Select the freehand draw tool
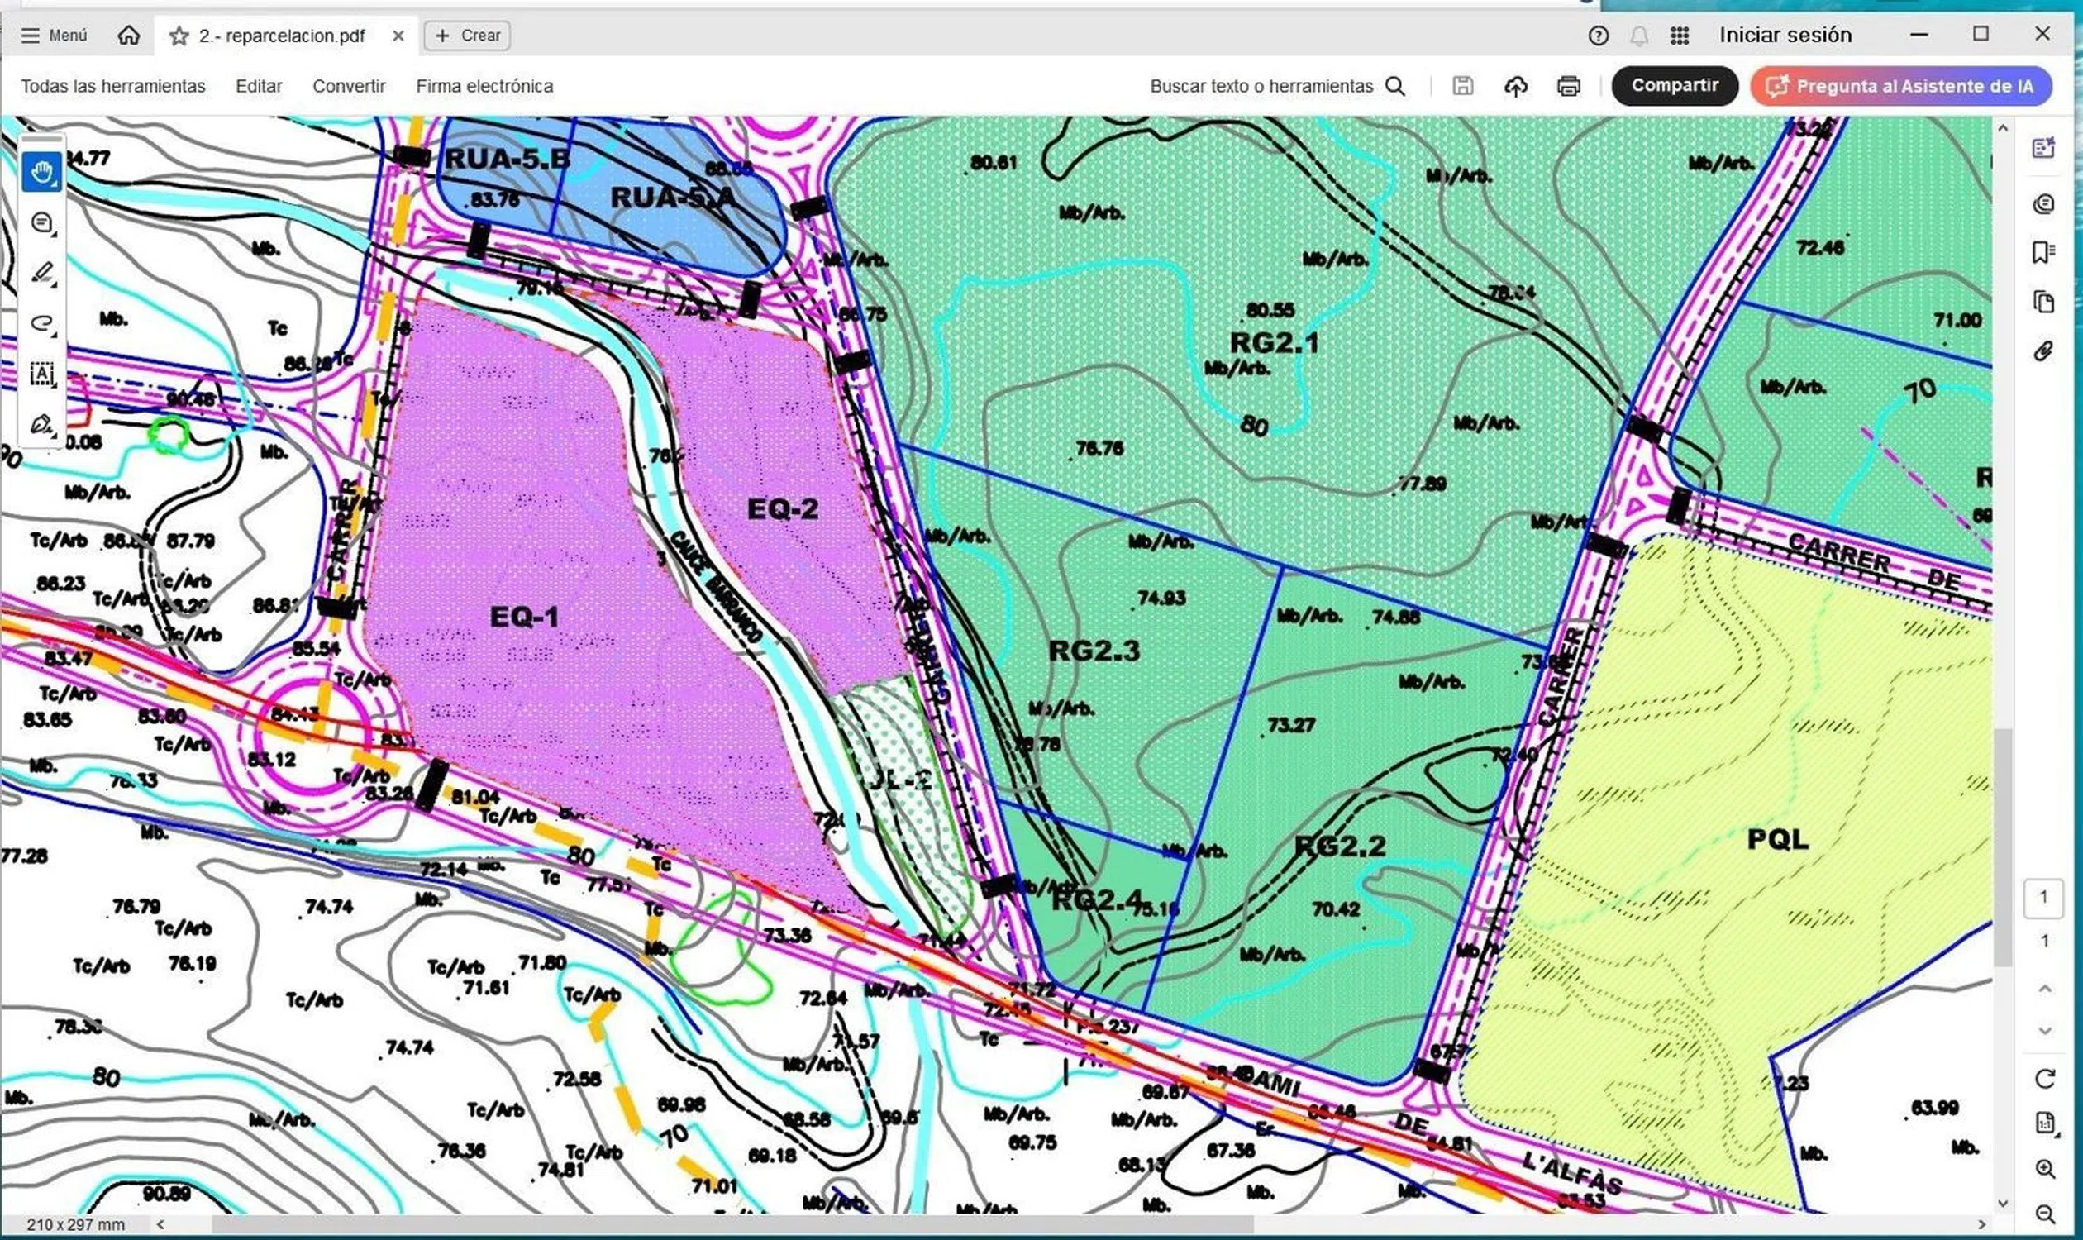 pyautogui.click(x=42, y=322)
